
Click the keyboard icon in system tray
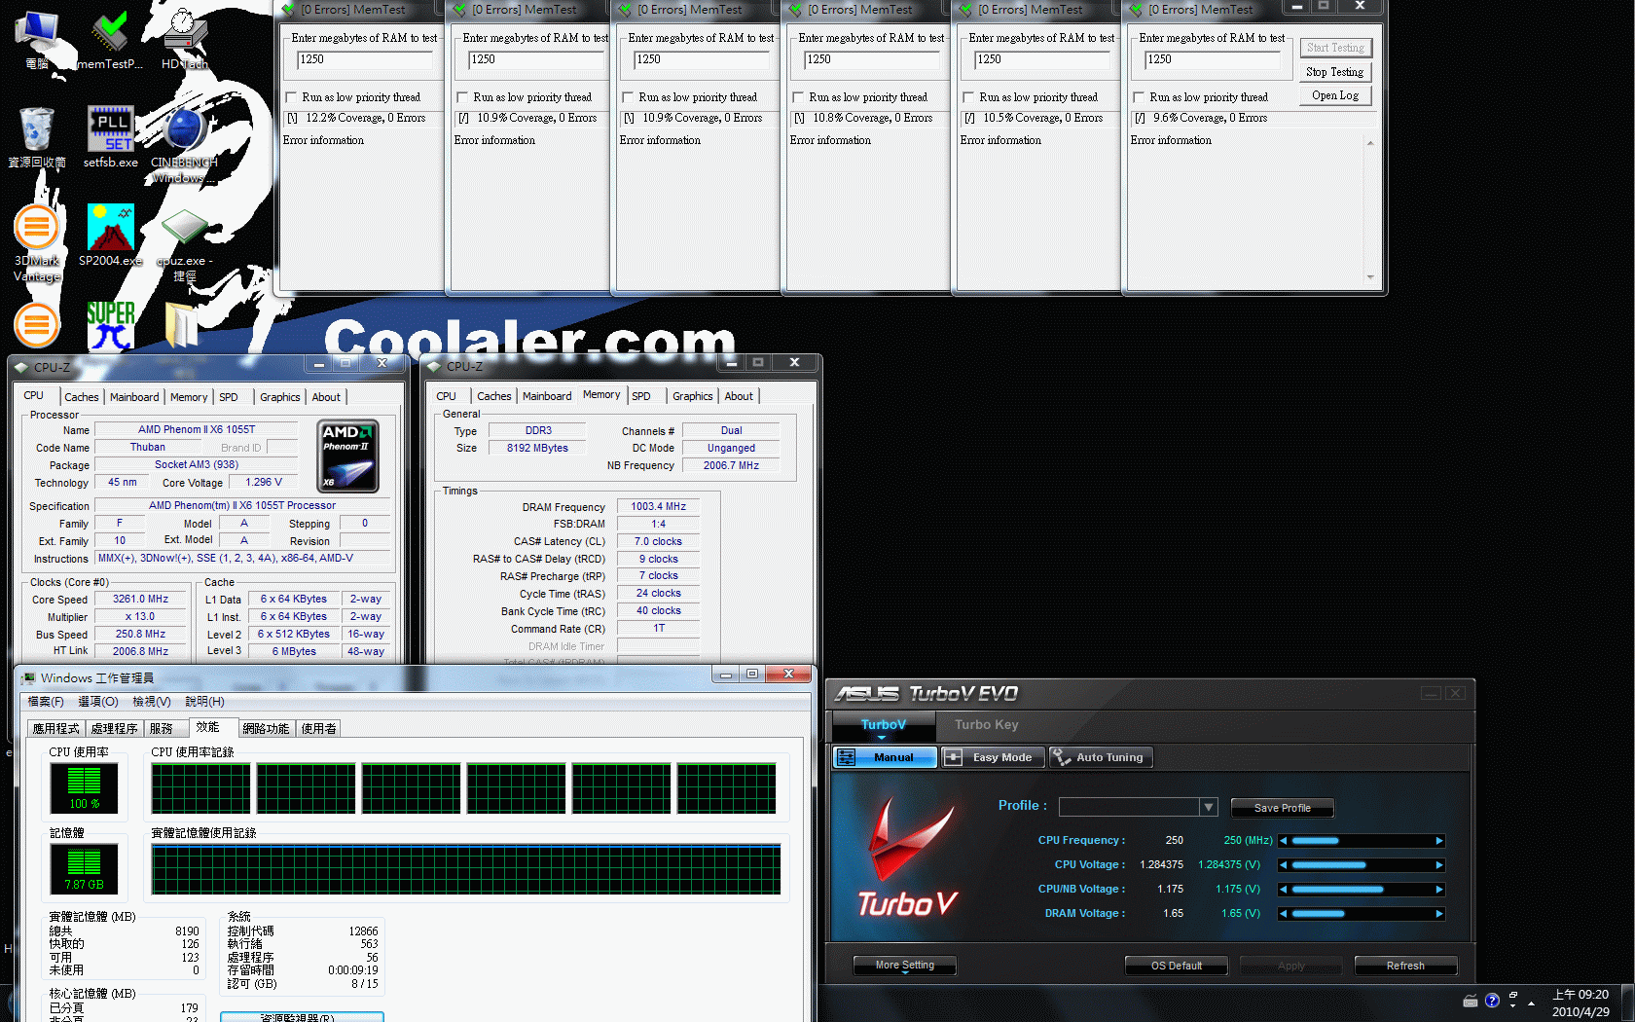click(x=1471, y=1001)
